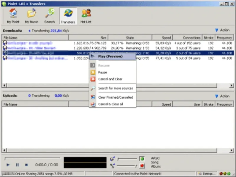Select the row showing 4 out of 152 users
Image resolution: width=236 pixels, height=177 pixels.
coord(118,43)
